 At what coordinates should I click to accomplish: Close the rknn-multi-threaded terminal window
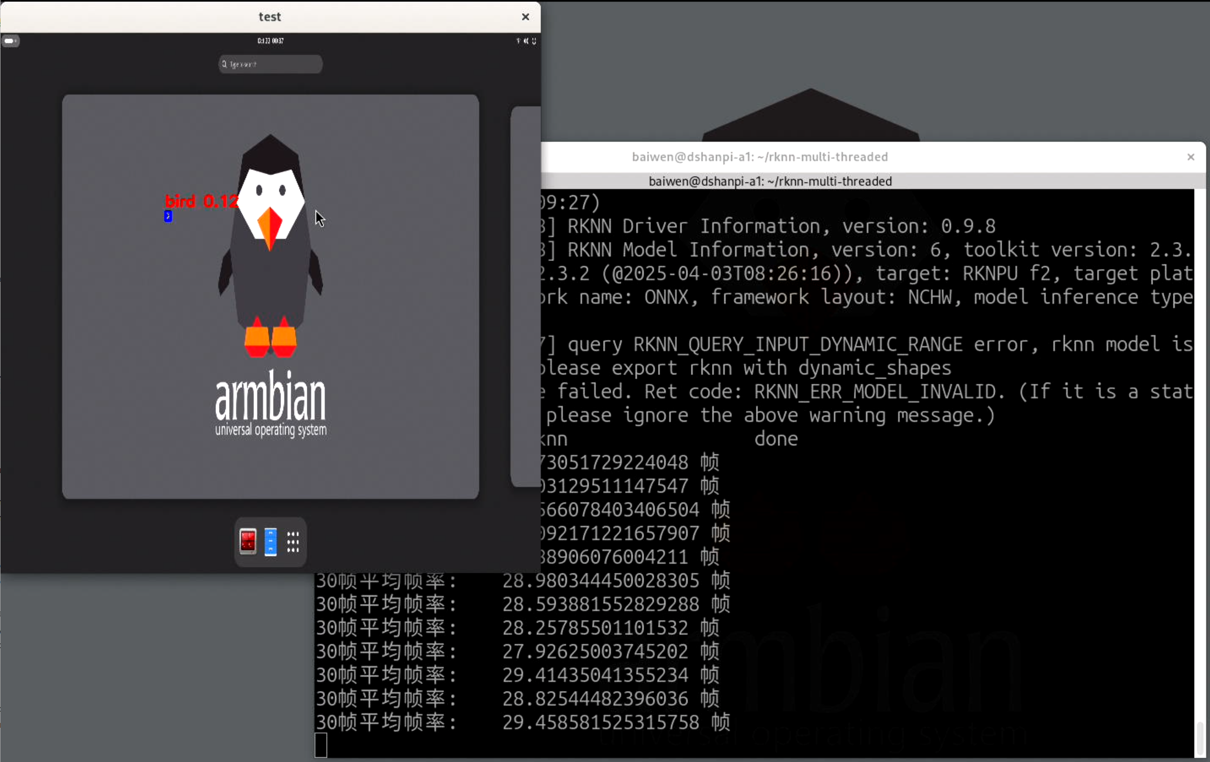tap(1190, 157)
